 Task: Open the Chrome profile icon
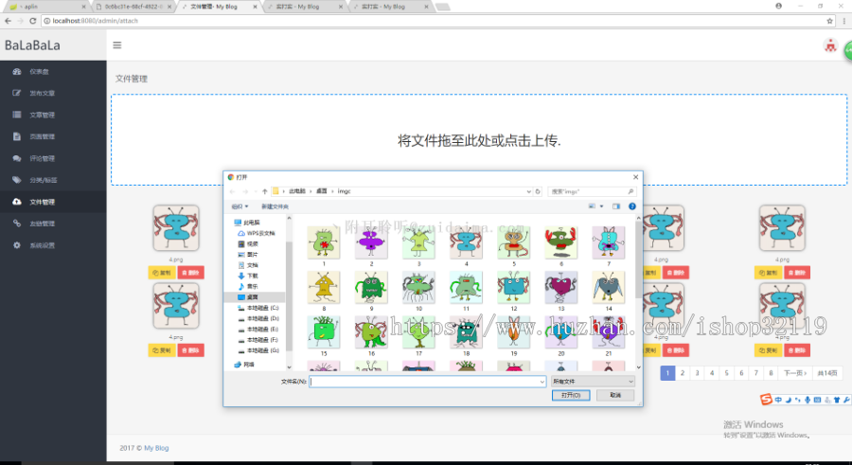coord(779,6)
